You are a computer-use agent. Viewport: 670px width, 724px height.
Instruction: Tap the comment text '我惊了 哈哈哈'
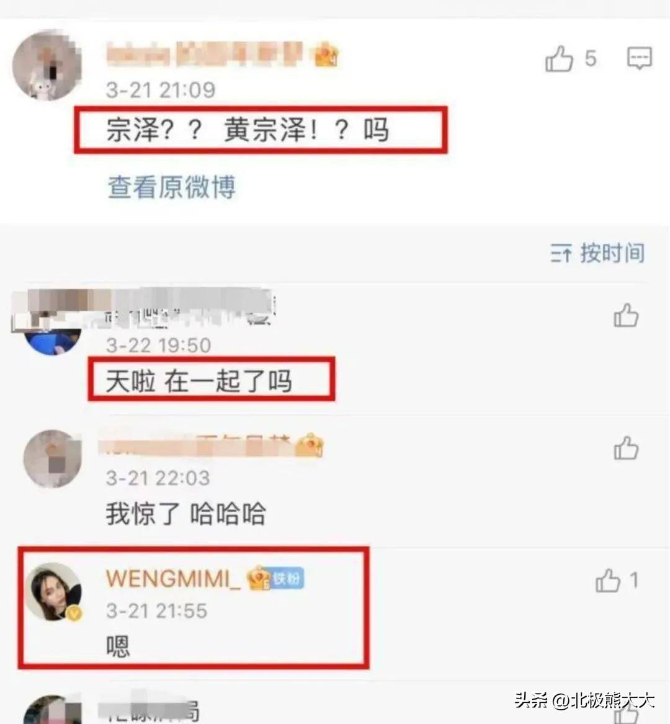tap(185, 514)
